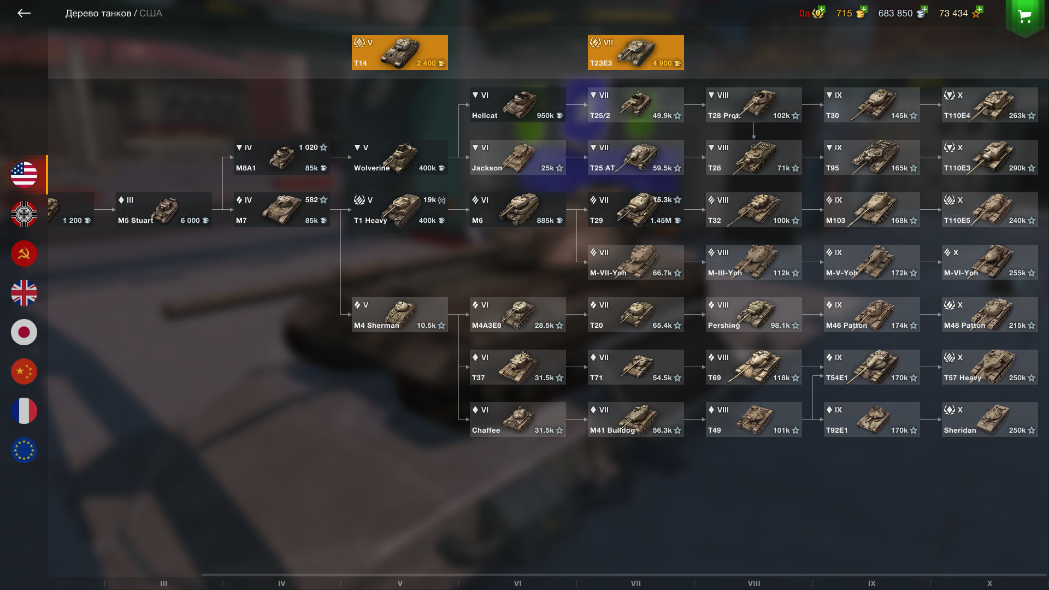Select the France flag icon
Image resolution: width=1049 pixels, height=590 pixels.
pos(24,411)
